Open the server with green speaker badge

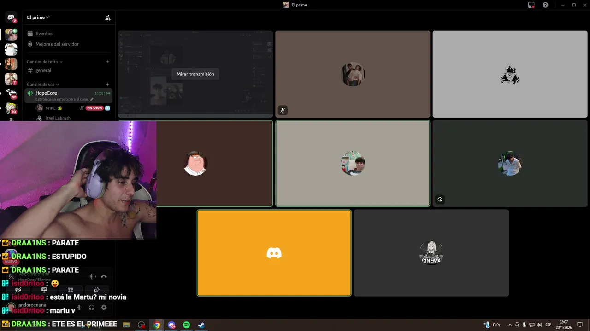coord(11,35)
